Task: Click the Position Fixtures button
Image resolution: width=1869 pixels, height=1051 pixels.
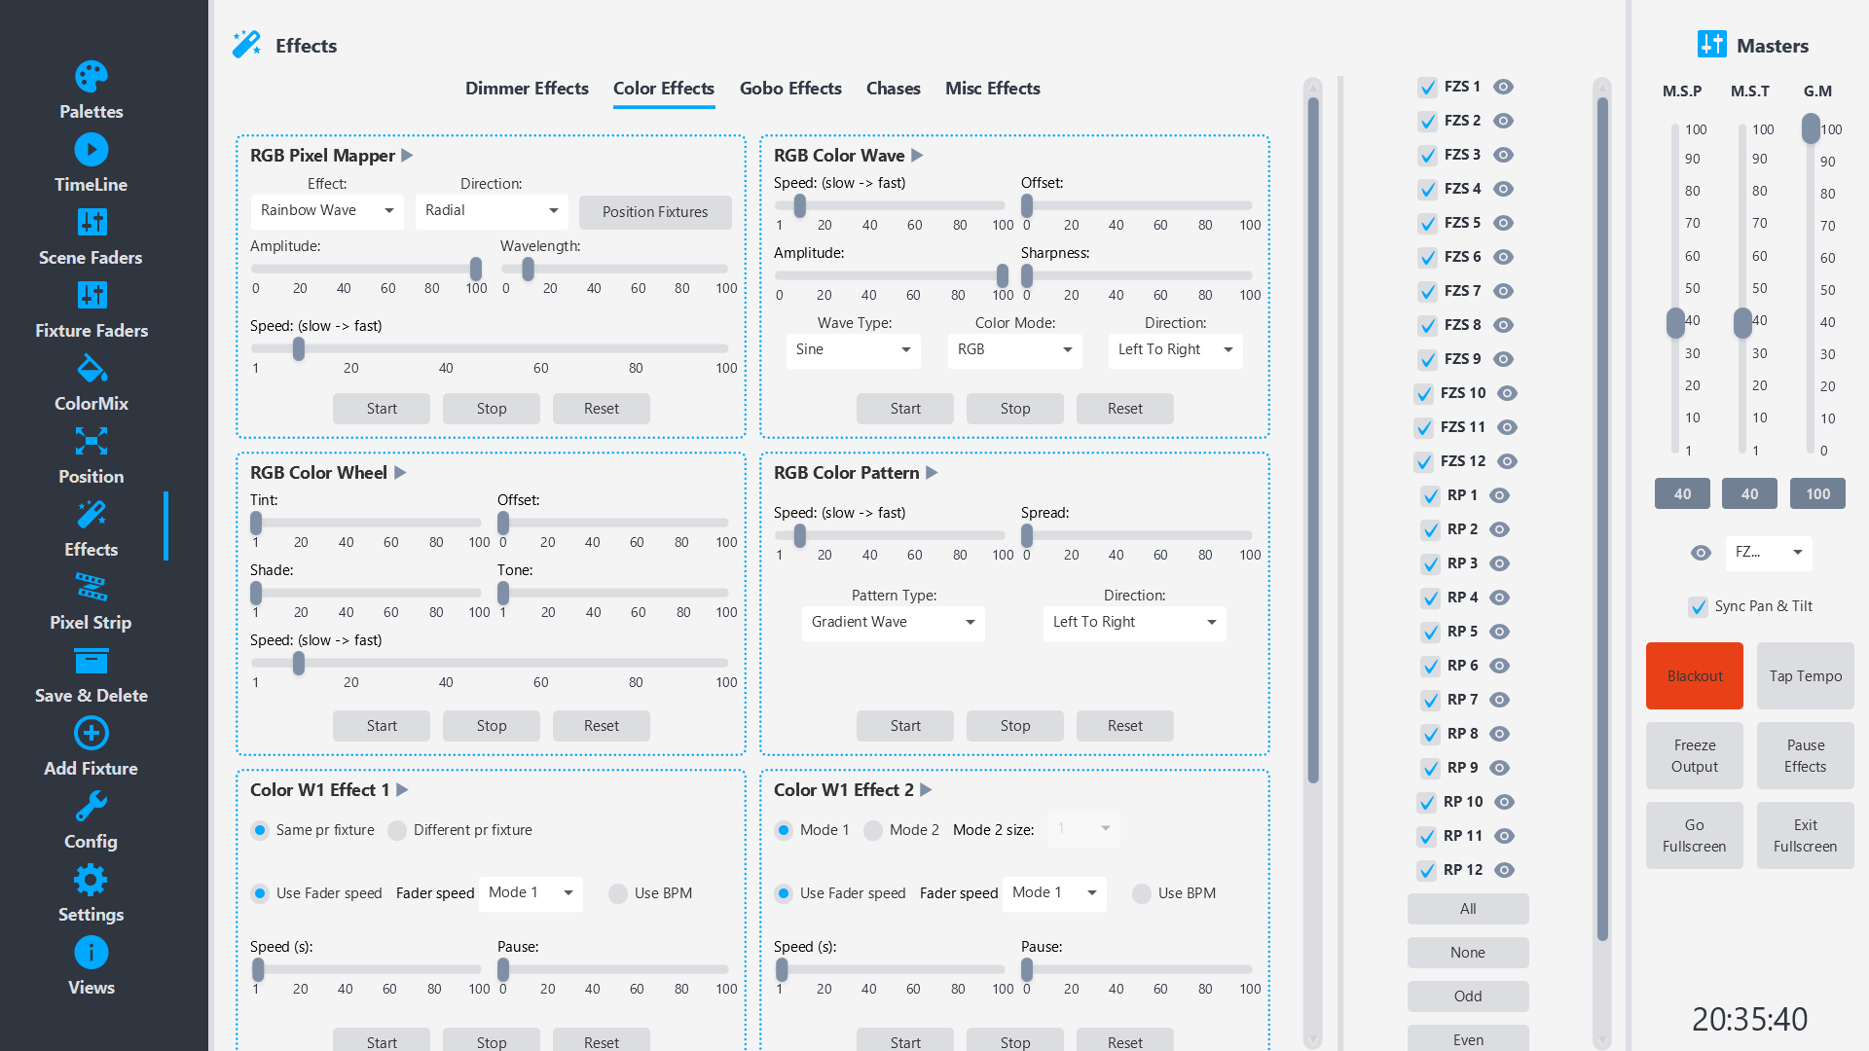Action: (655, 212)
